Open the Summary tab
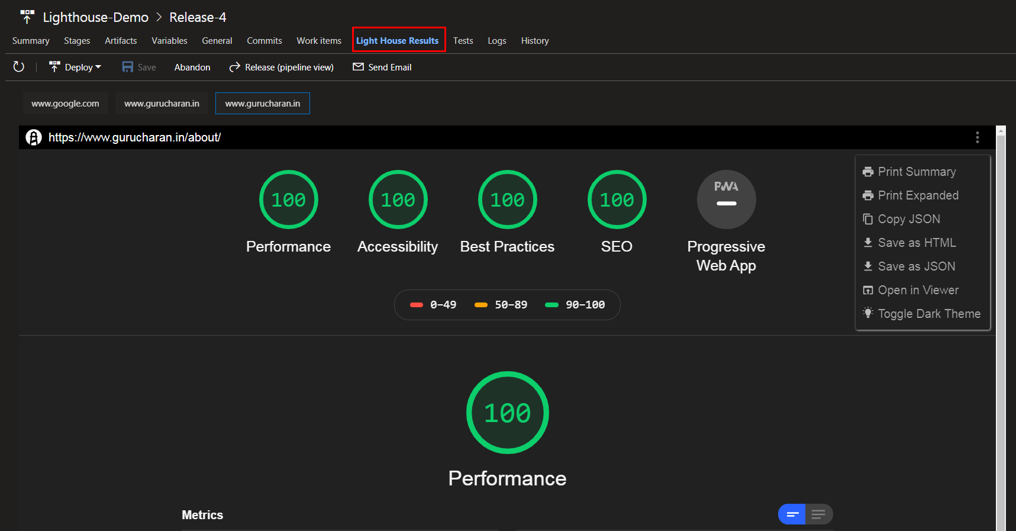1016x531 pixels. click(31, 40)
